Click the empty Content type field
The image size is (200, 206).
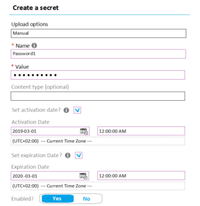[98, 96]
